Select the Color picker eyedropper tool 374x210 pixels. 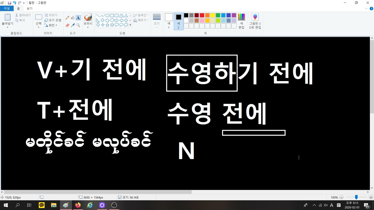point(73,25)
